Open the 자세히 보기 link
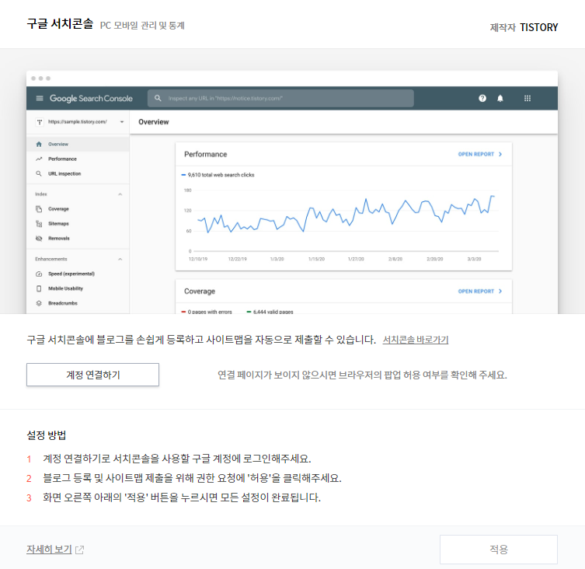Image resolution: width=585 pixels, height=569 pixels. [x=49, y=550]
